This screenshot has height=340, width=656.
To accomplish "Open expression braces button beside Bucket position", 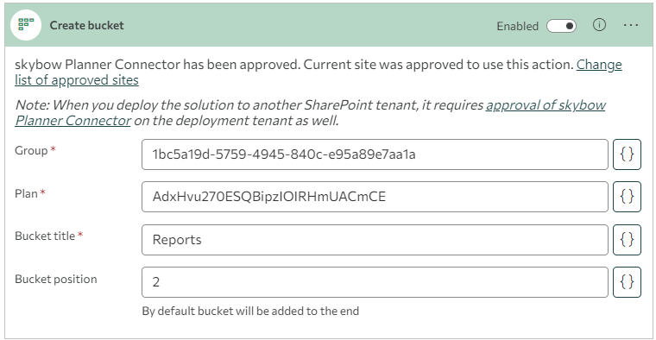I will 627,282.
